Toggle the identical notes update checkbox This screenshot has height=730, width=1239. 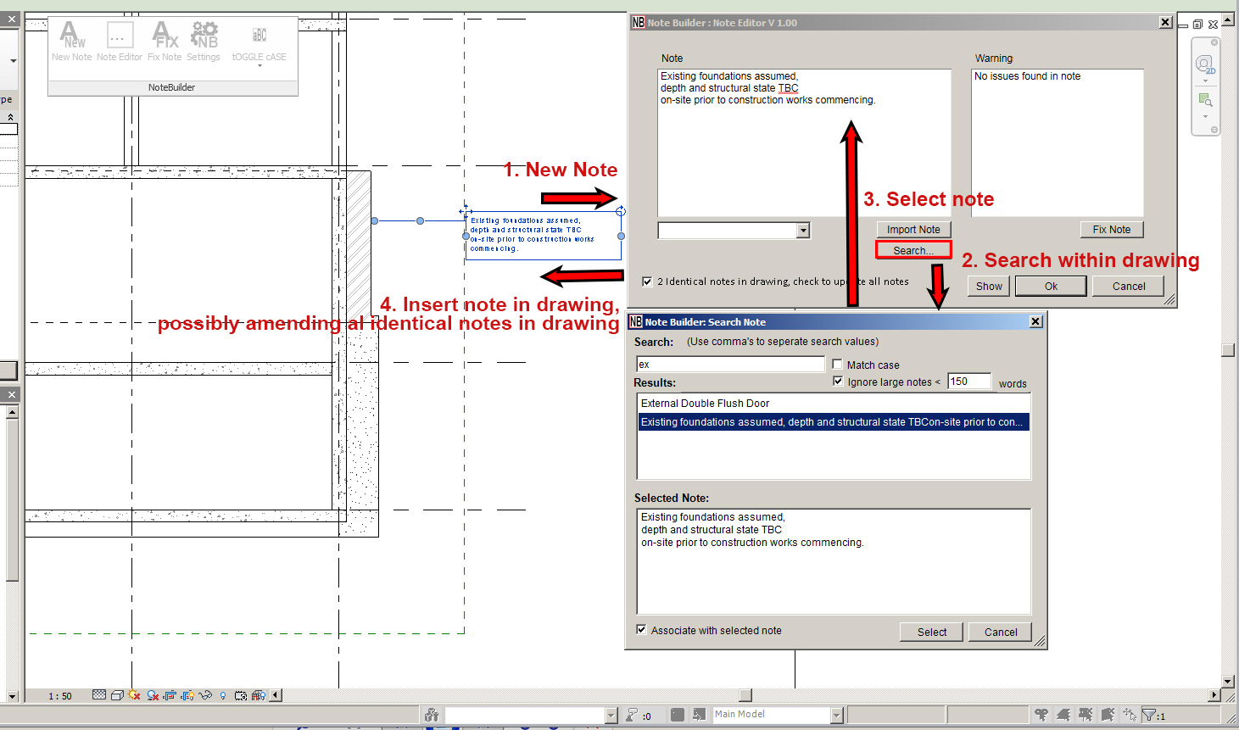tap(648, 281)
